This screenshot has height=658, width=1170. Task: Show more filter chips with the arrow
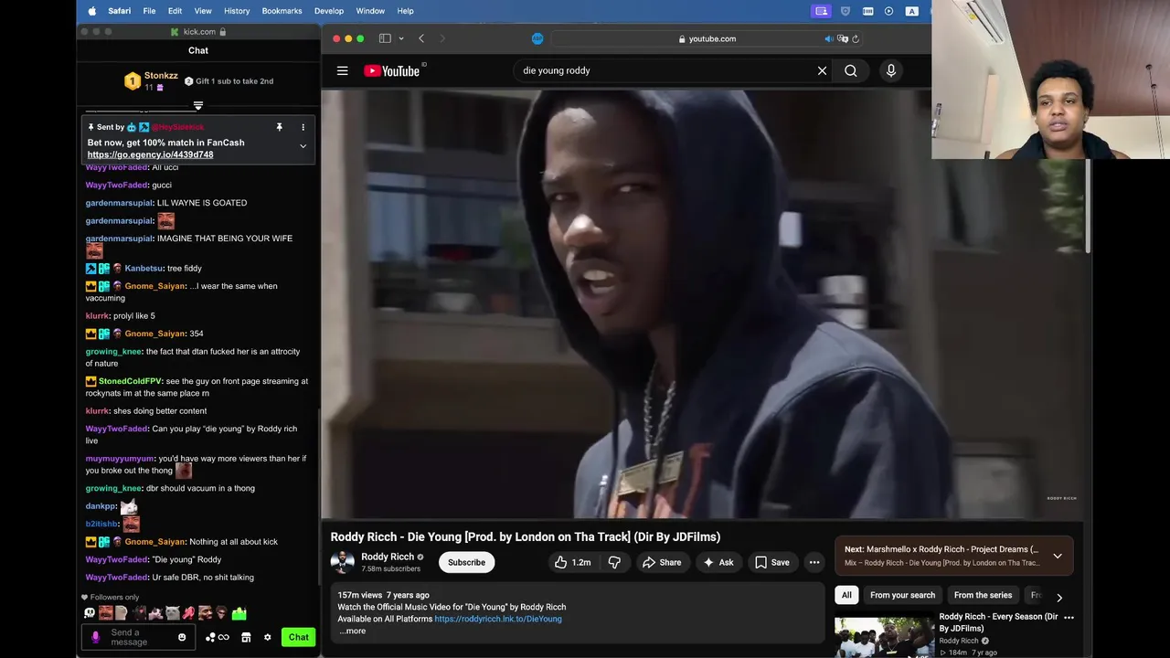[x=1059, y=597]
